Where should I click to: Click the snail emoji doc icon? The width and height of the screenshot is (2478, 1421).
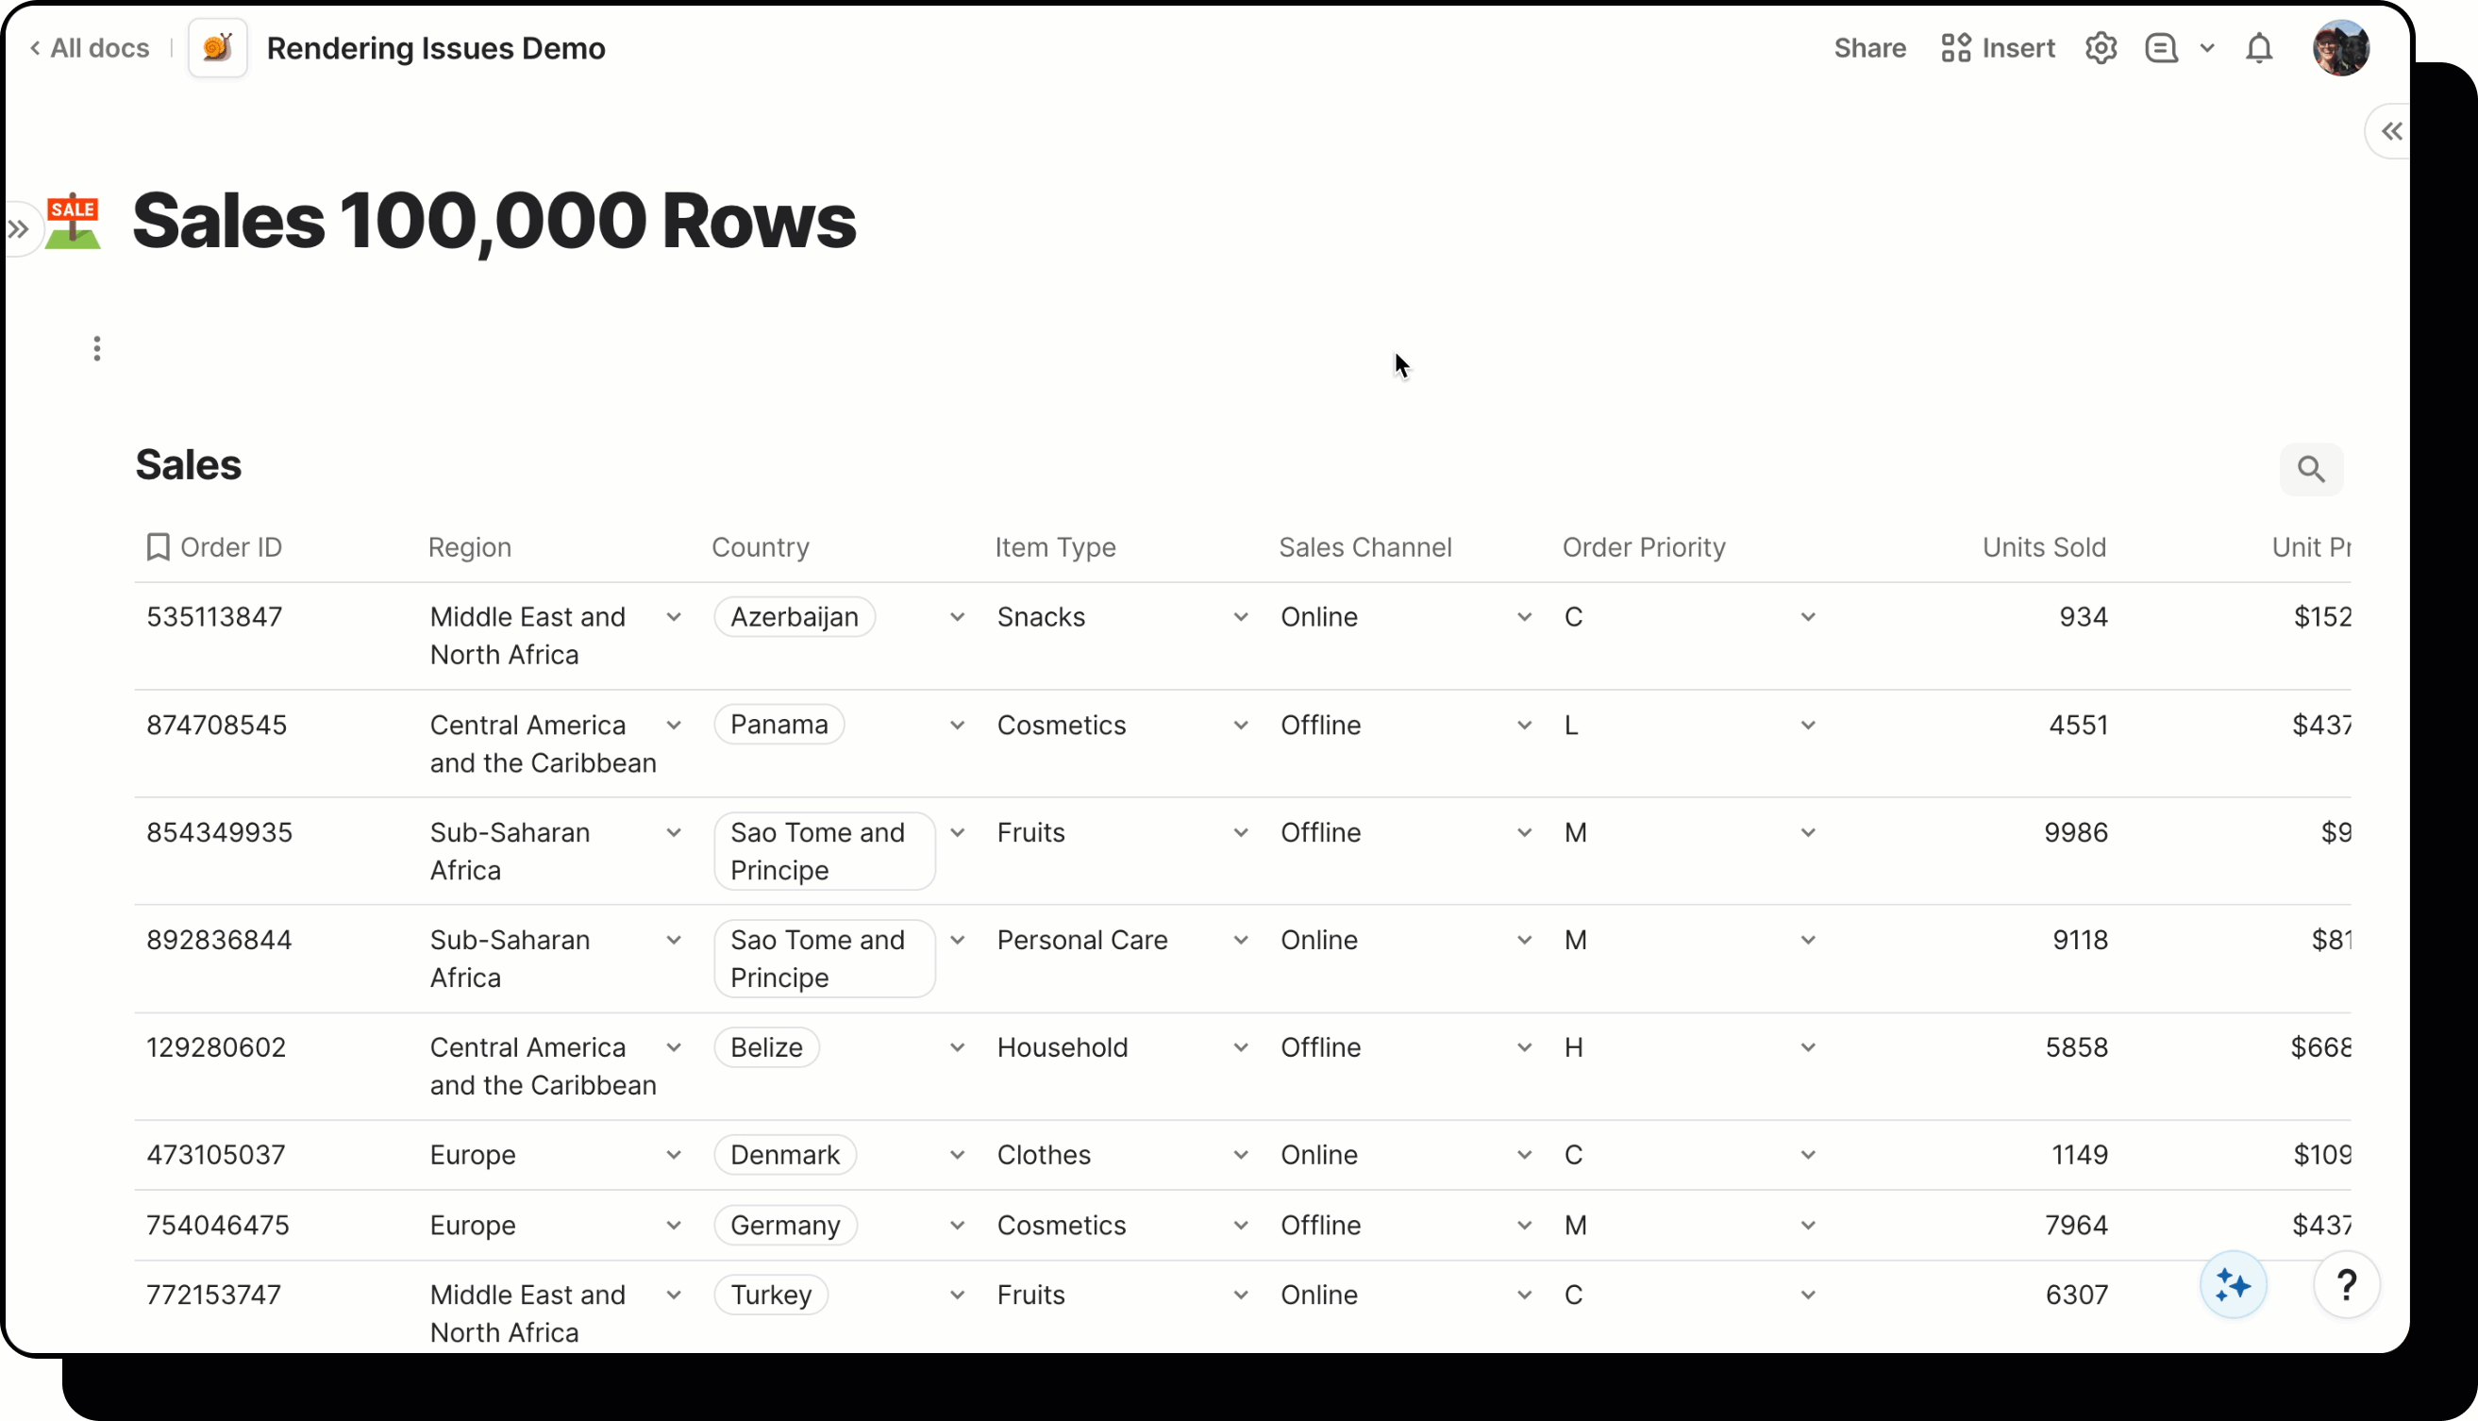click(x=217, y=48)
